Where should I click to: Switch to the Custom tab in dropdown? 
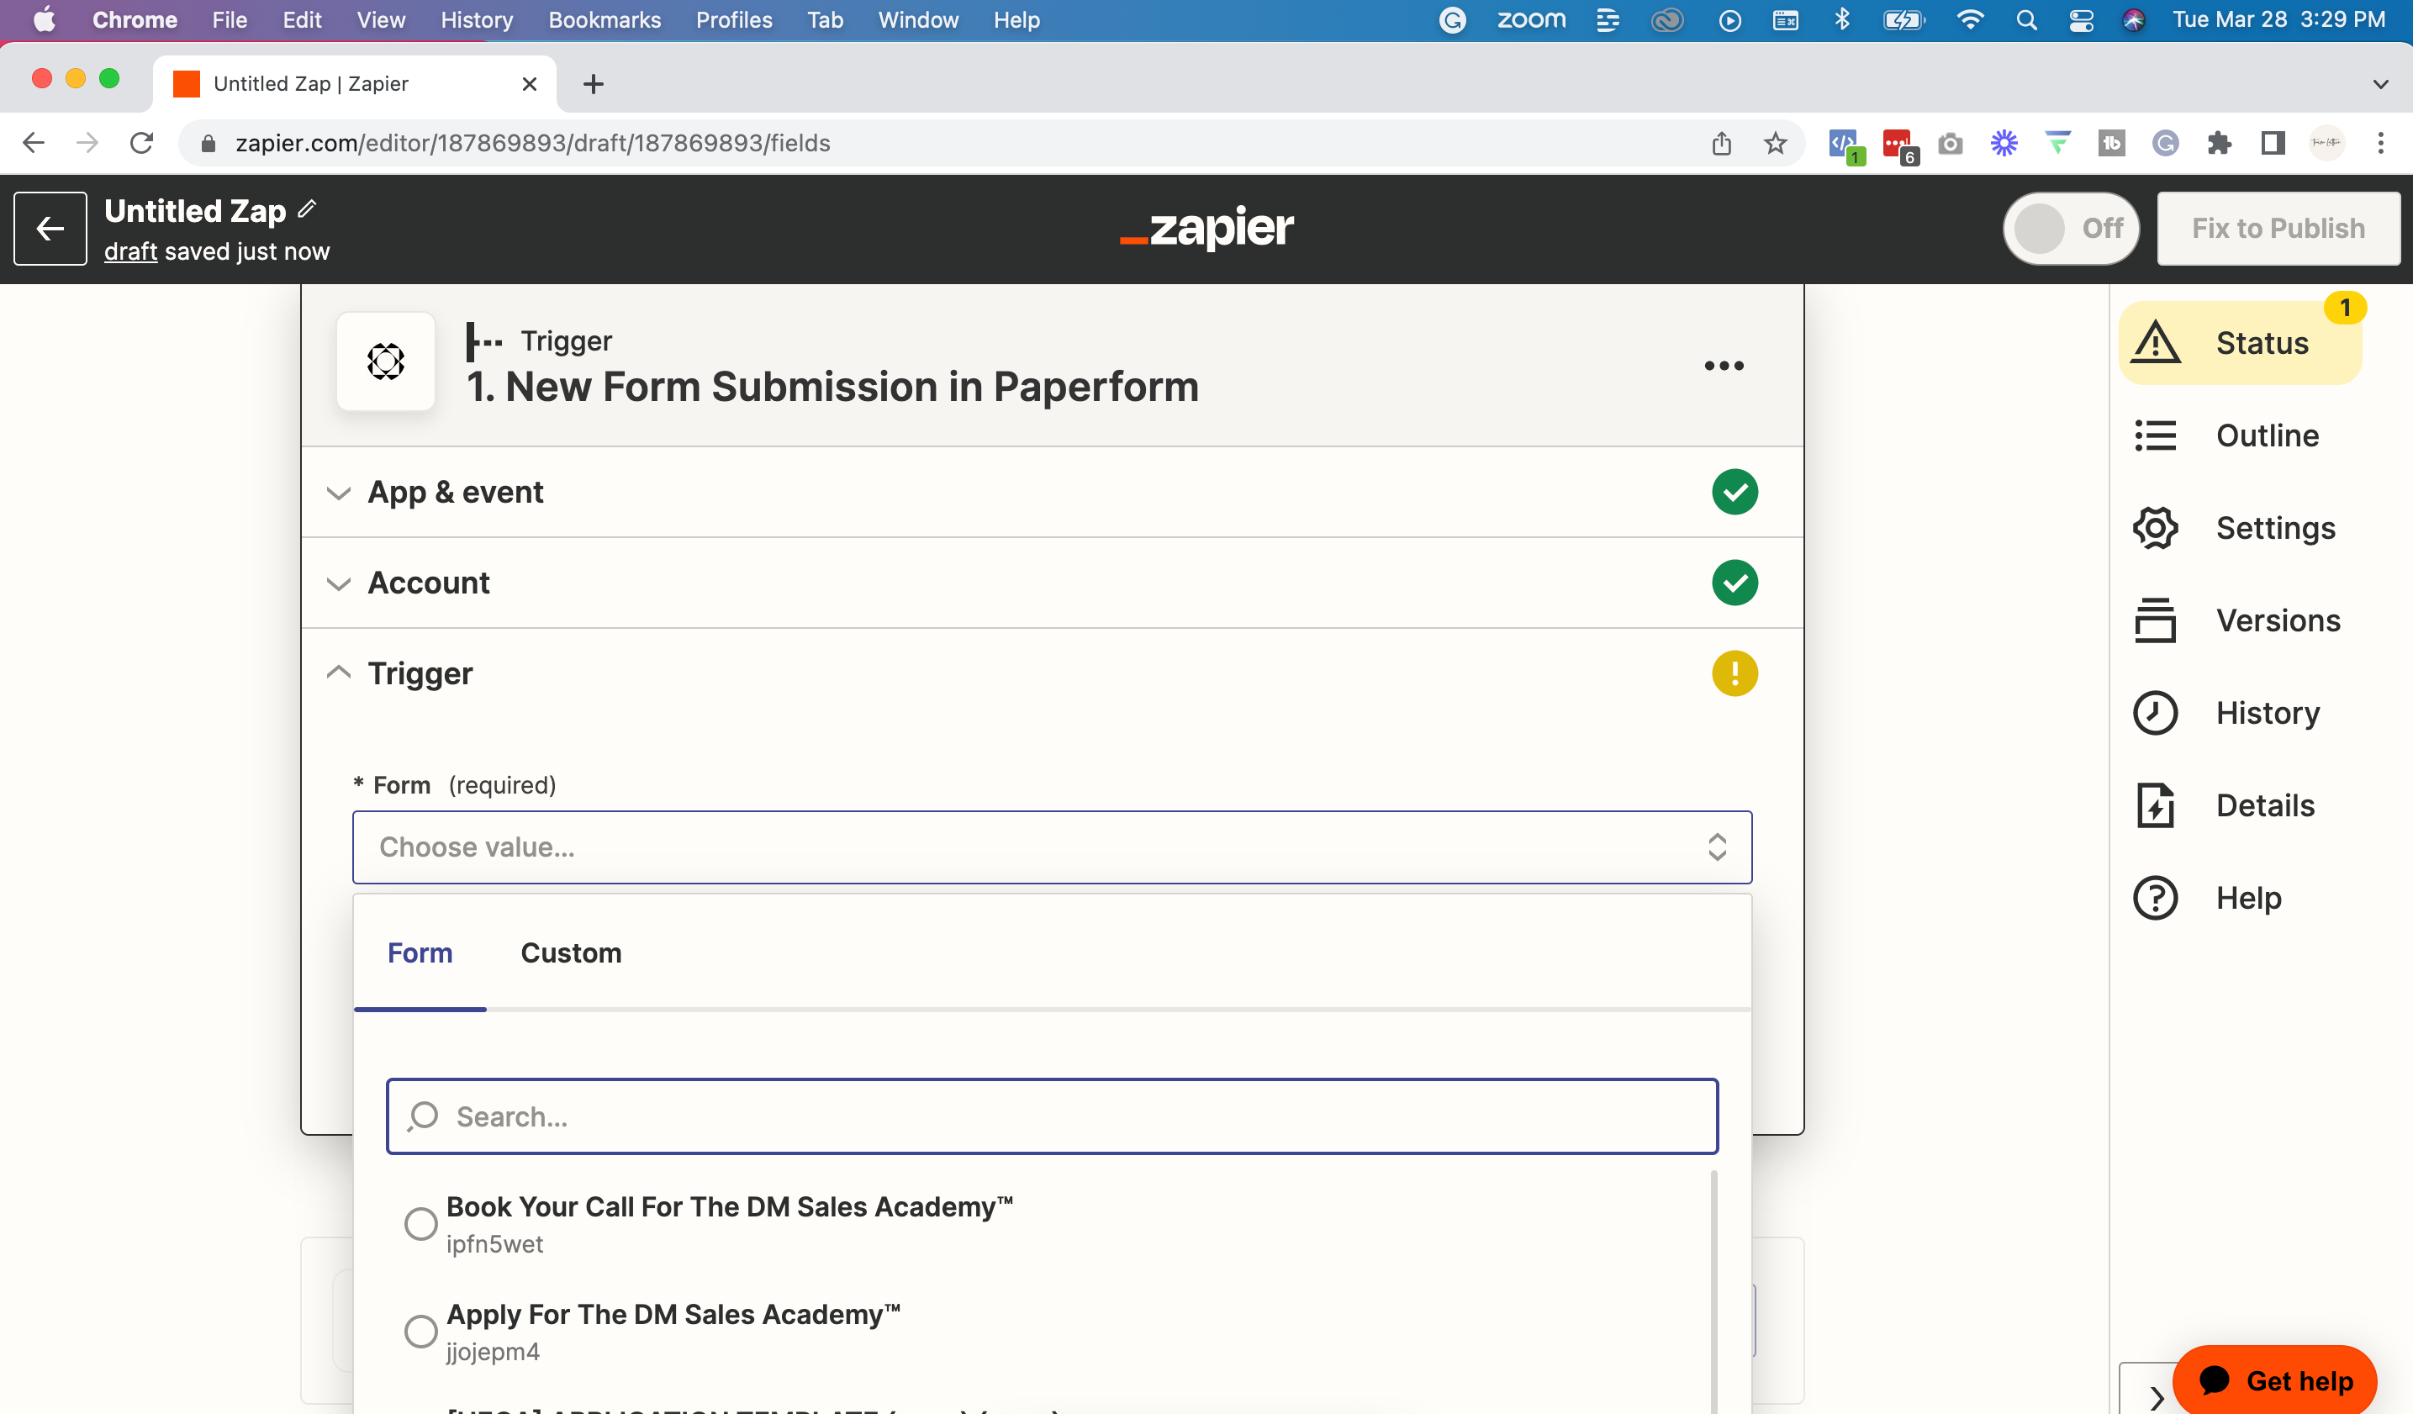click(x=571, y=953)
